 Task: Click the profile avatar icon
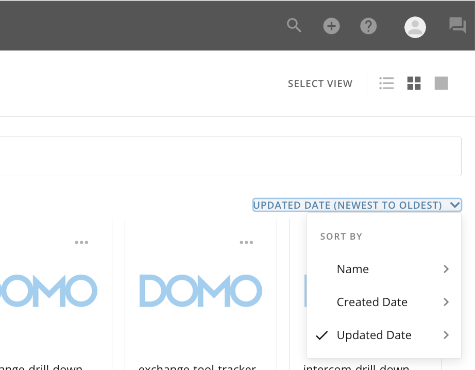click(x=415, y=27)
